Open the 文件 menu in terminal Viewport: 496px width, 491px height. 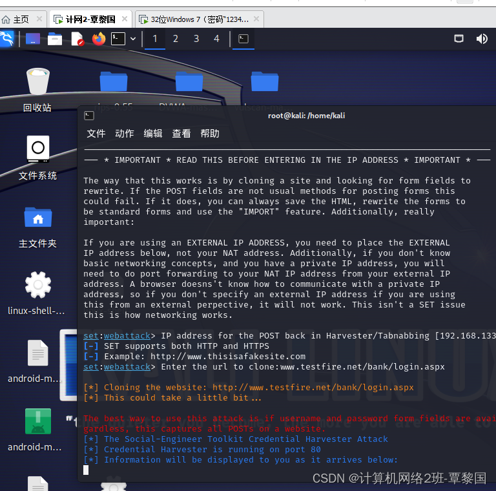[x=96, y=134]
